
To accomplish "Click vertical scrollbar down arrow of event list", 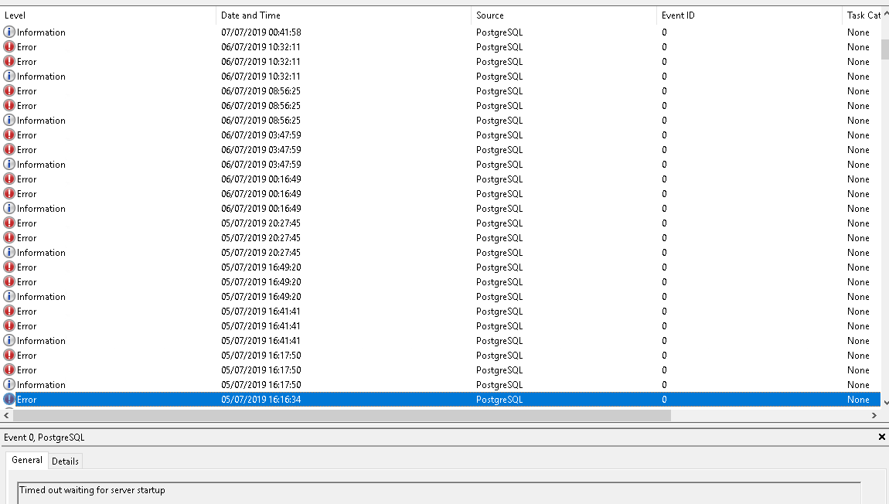I will 885,402.
